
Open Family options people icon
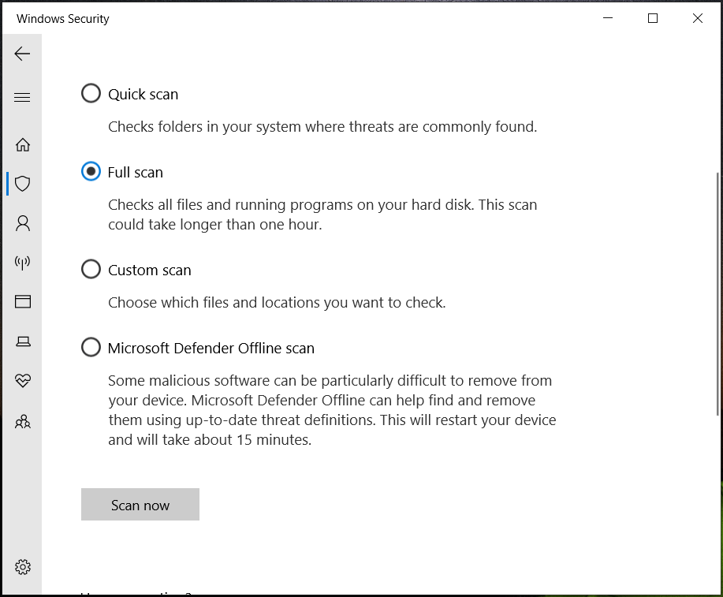coord(23,421)
